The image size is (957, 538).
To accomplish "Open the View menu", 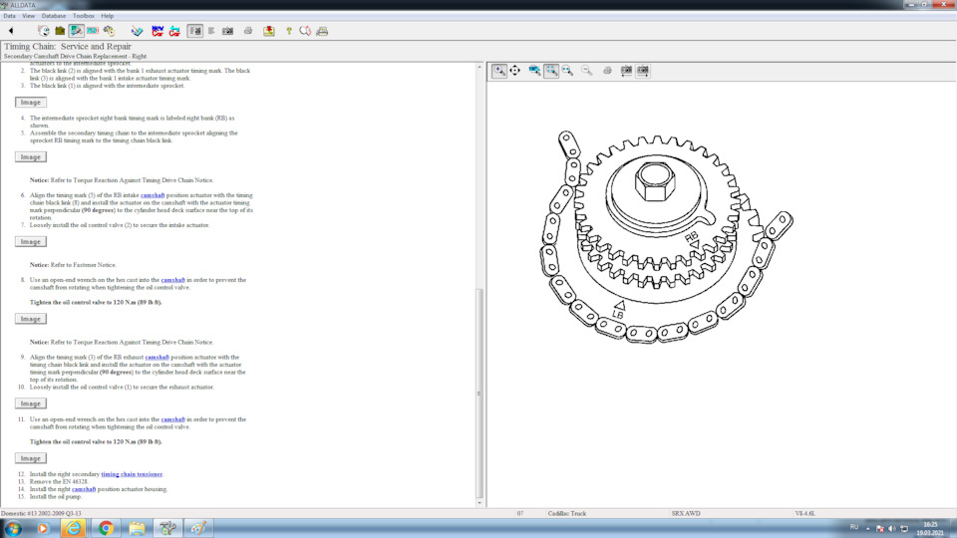I will tap(28, 16).
